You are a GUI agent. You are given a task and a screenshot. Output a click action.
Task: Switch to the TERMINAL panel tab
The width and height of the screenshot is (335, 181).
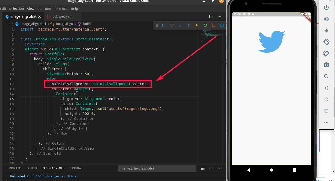pos(76,168)
